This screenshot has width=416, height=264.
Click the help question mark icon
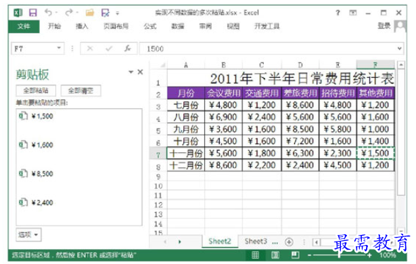pos(338,12)
